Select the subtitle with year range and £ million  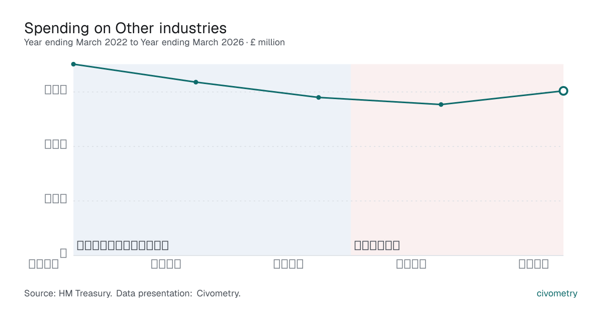click(154, 42)
